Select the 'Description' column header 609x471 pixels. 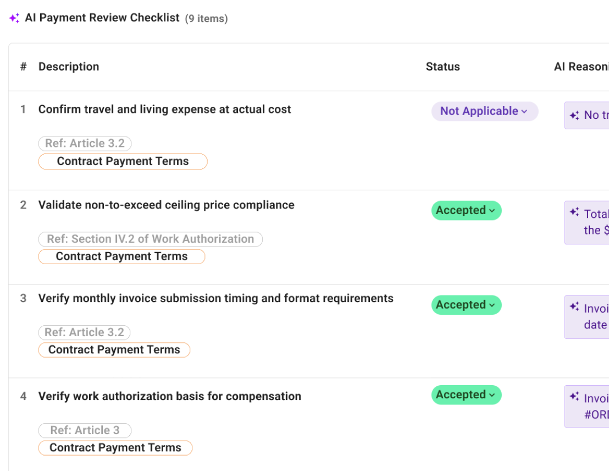pyautogui.click(x=69, y=67)
